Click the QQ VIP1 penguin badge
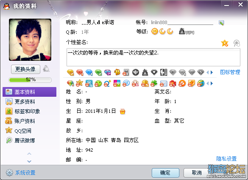248x180 pixels. tap(187, 31)
